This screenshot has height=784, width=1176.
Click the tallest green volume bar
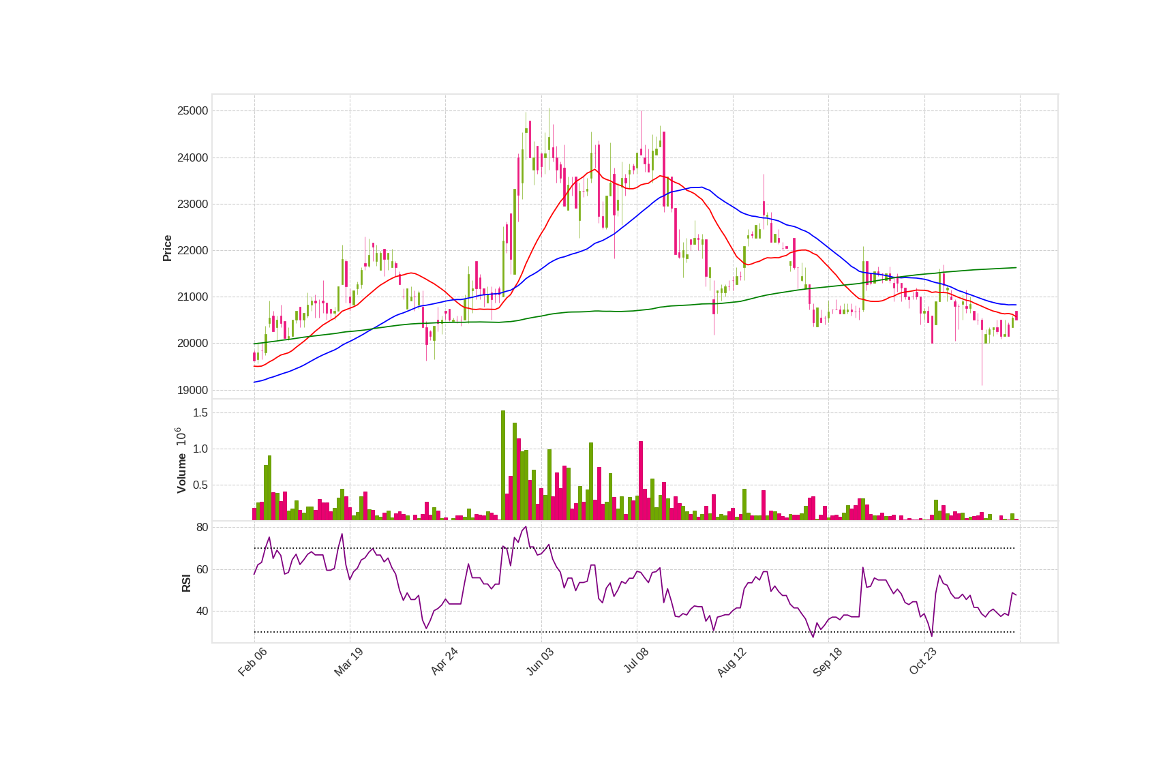503,466
